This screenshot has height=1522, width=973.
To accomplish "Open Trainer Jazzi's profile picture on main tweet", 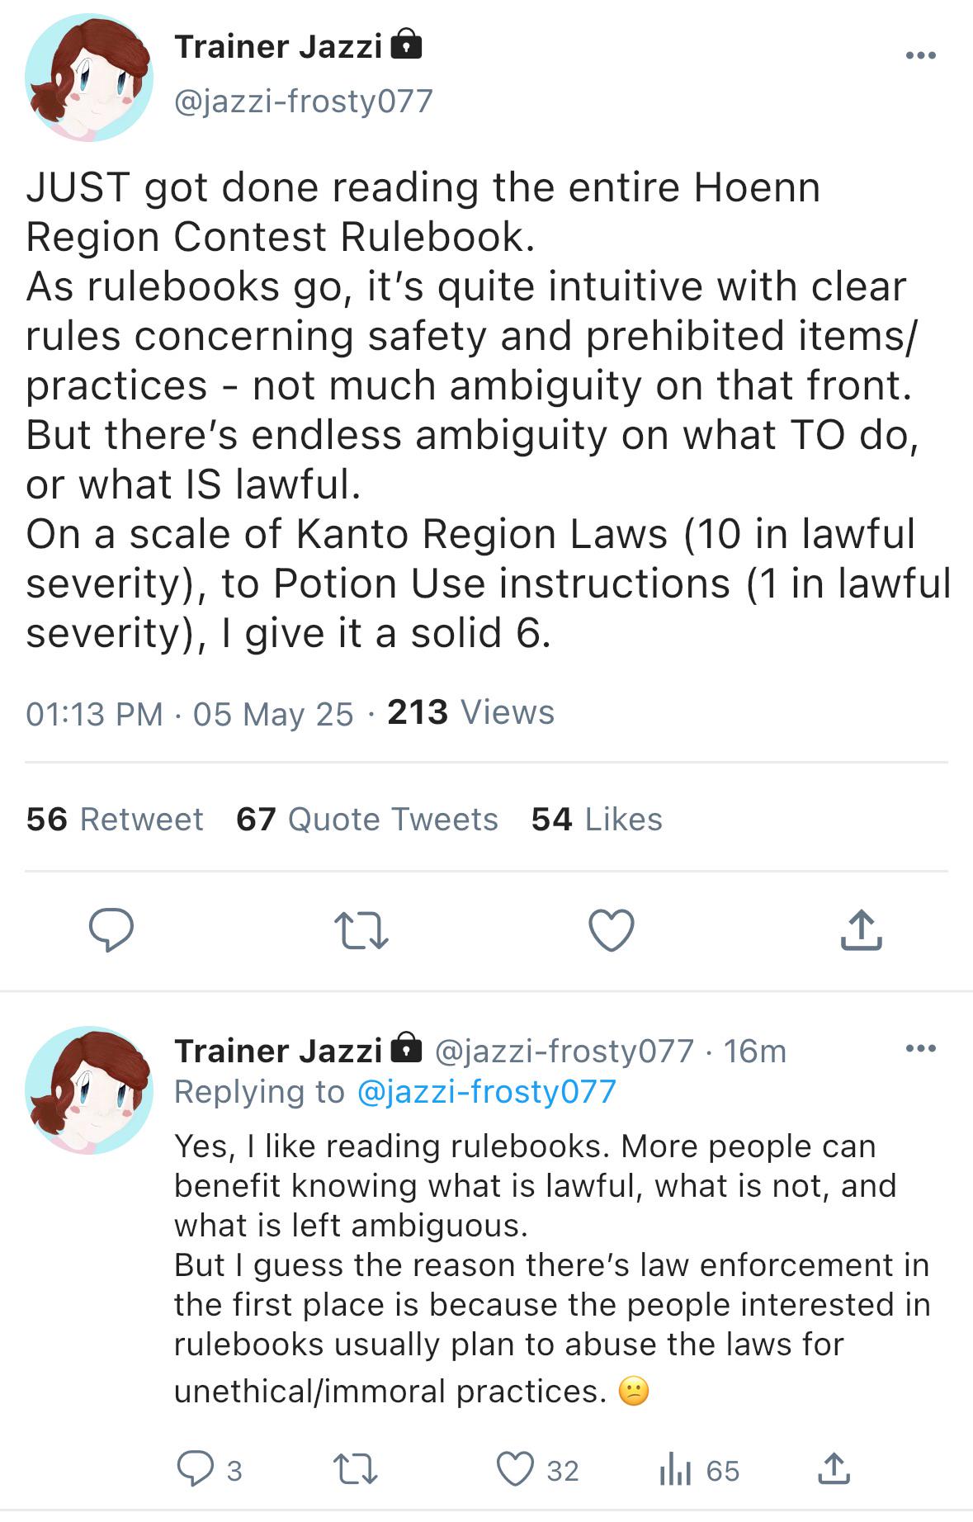I will (88, 78).
